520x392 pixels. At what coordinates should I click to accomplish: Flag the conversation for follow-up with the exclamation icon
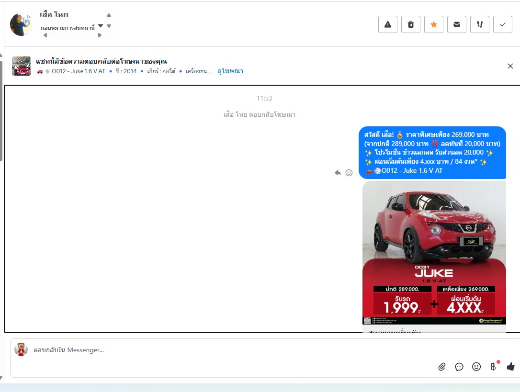[x=480, y=24]
